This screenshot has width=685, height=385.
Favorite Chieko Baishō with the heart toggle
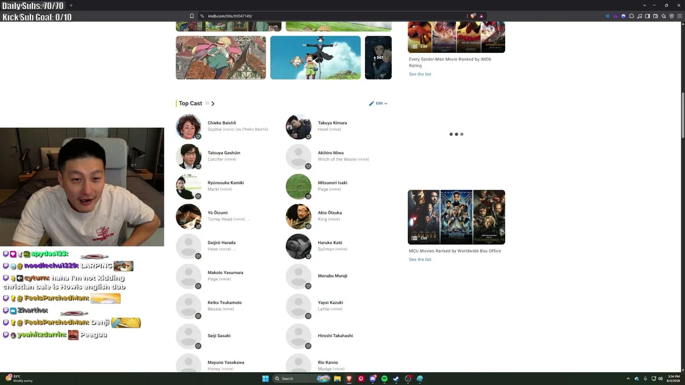pos(198,136)
